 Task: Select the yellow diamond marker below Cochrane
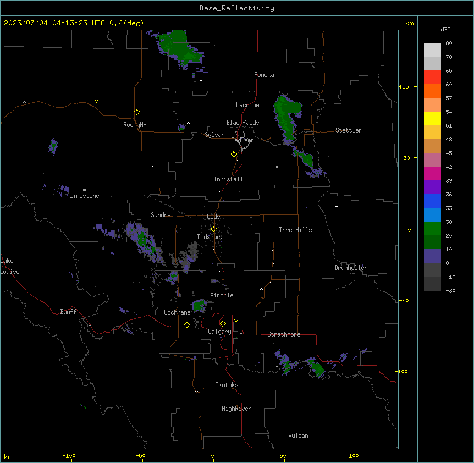tap(187, 324)
